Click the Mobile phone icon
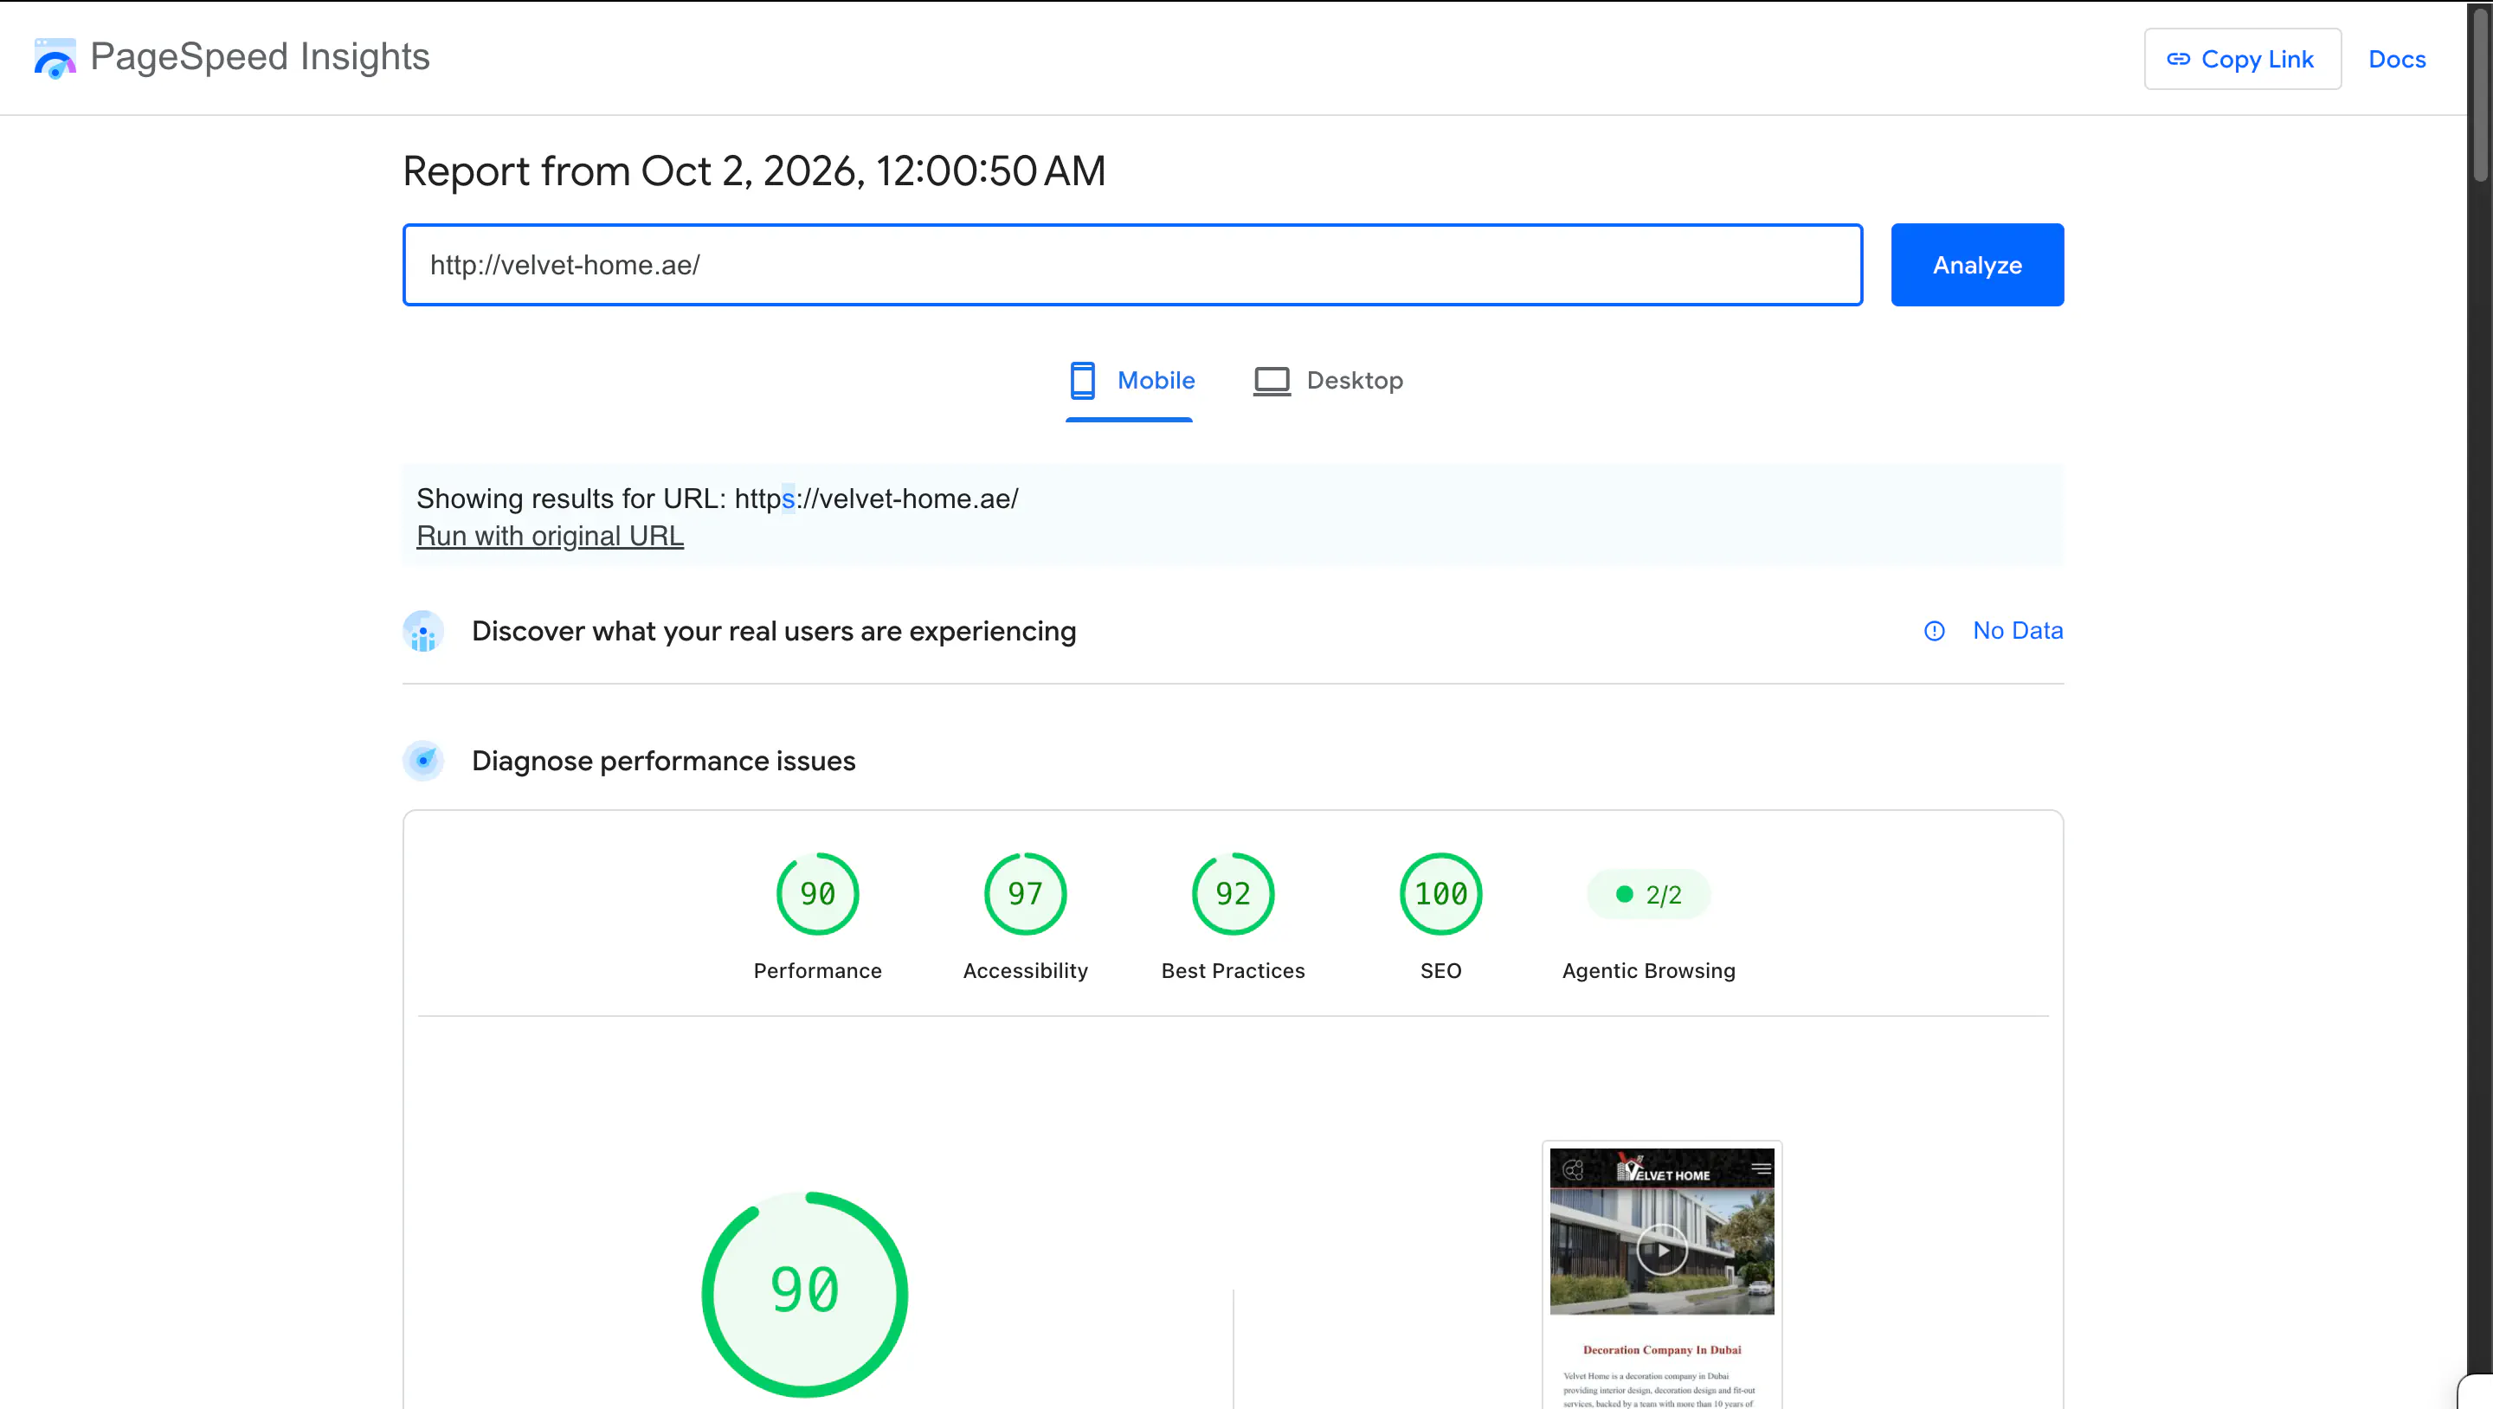Viewport: 2493px width, 1409px height. click(x=1082, y=380)
